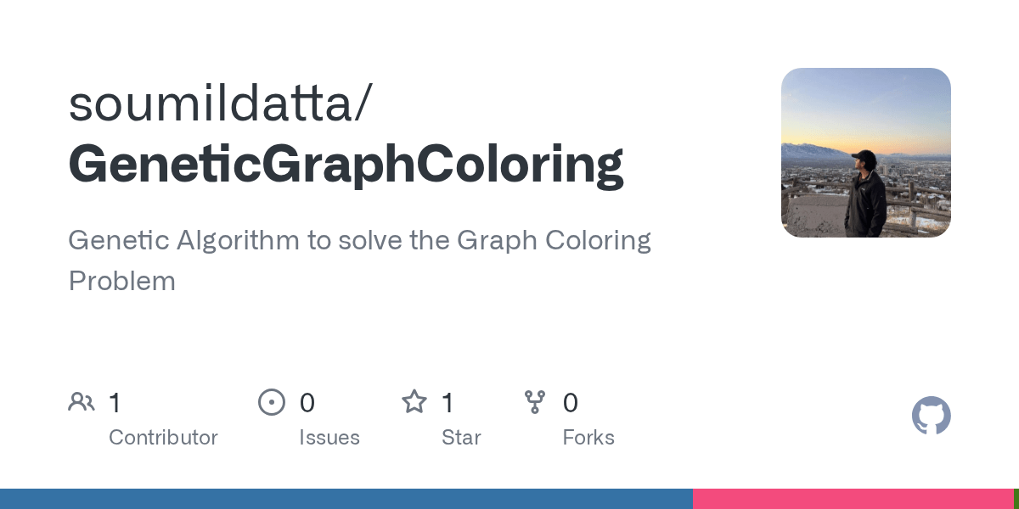Viewport: 1019px width, 509px height.
Task: Open the soumildatta profile photo
Action: click(x=866, y=153)
